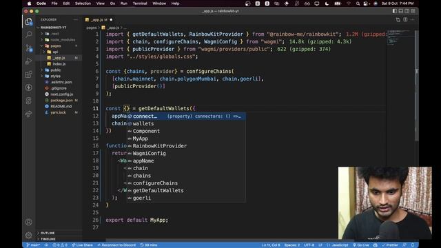The height and width of the screenshot is (248, 441).
Task: Open the Search view in activity bar
Action: coord(29,34)
